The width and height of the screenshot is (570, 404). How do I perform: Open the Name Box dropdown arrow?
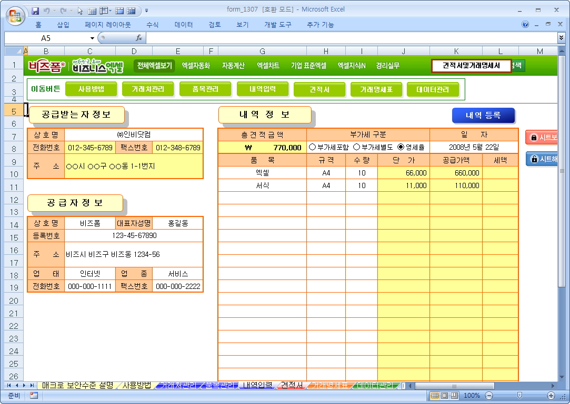(x=92, y=38)
